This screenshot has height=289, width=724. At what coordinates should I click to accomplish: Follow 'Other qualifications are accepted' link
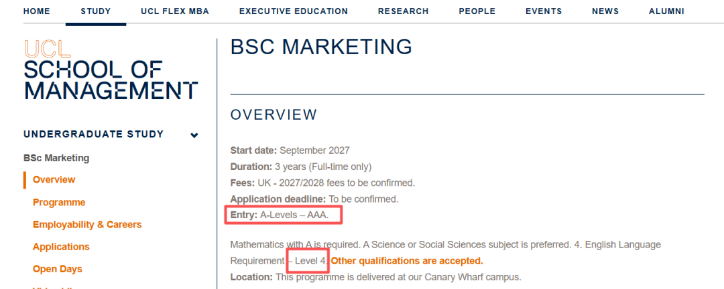pyautogui.click(x=407, y=261)
